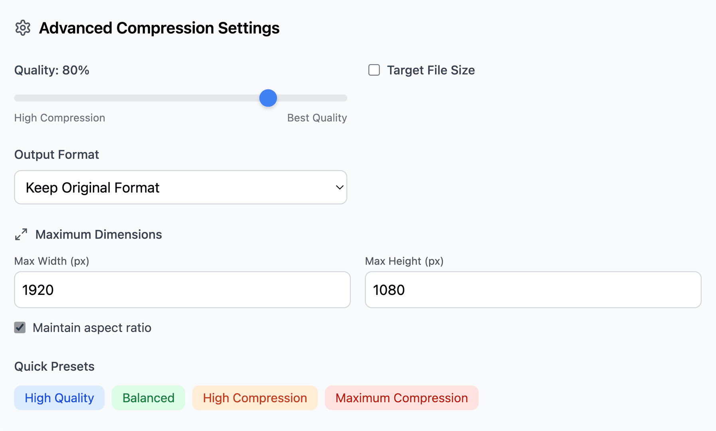Click the Quality: 80% label
The height and width of the screenshot is (431, 716).
[x=51, y=70]
